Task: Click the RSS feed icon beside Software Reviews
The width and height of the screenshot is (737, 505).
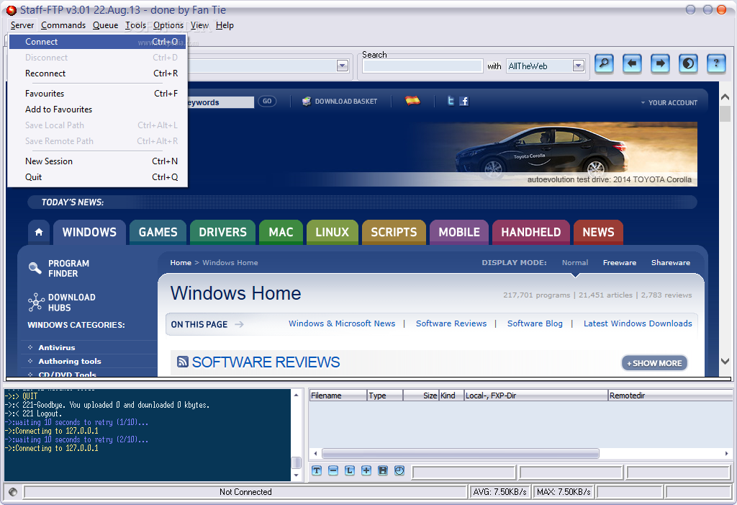Action: tap(183, 362)
